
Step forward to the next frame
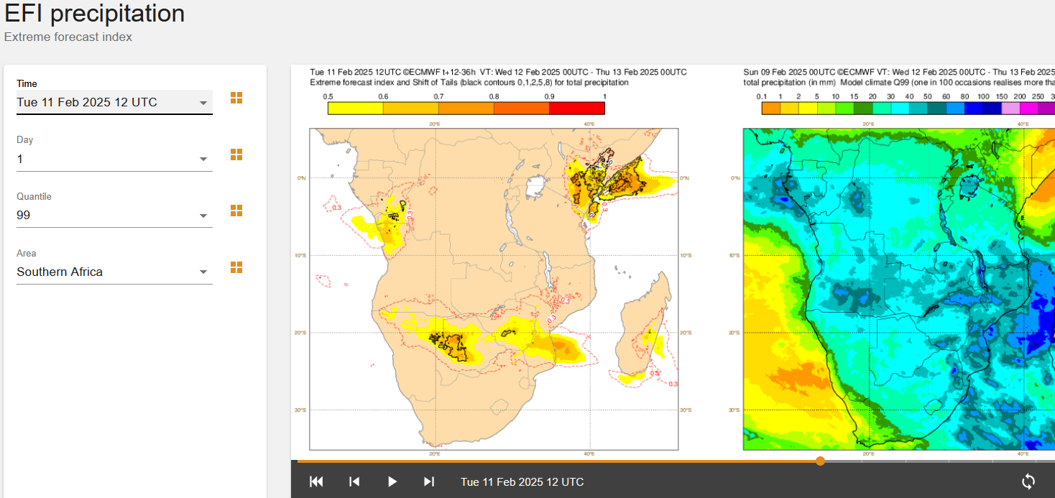coord(429,481)
